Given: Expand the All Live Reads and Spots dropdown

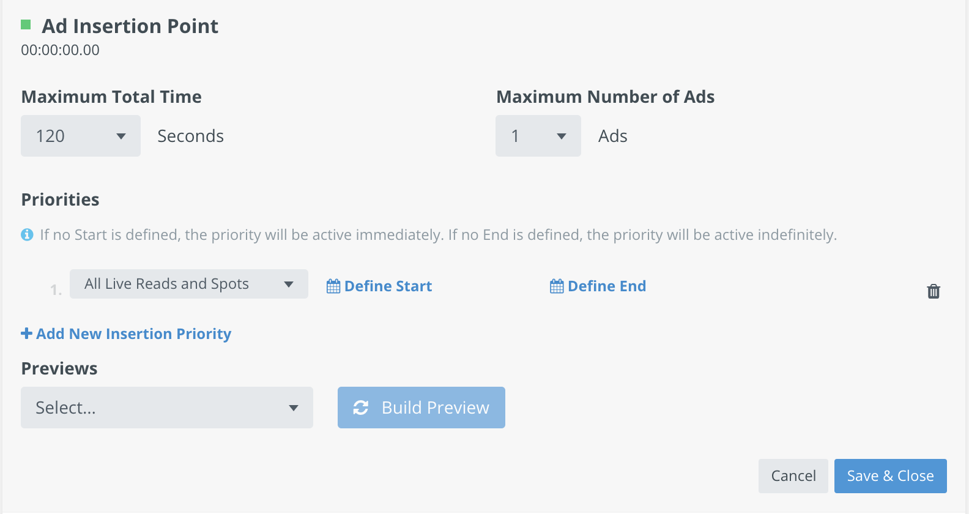Looking at the screenshot, I should tap(189, 284).
